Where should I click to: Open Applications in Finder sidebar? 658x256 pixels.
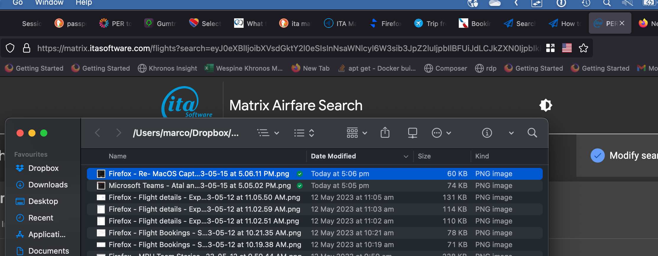40,234
